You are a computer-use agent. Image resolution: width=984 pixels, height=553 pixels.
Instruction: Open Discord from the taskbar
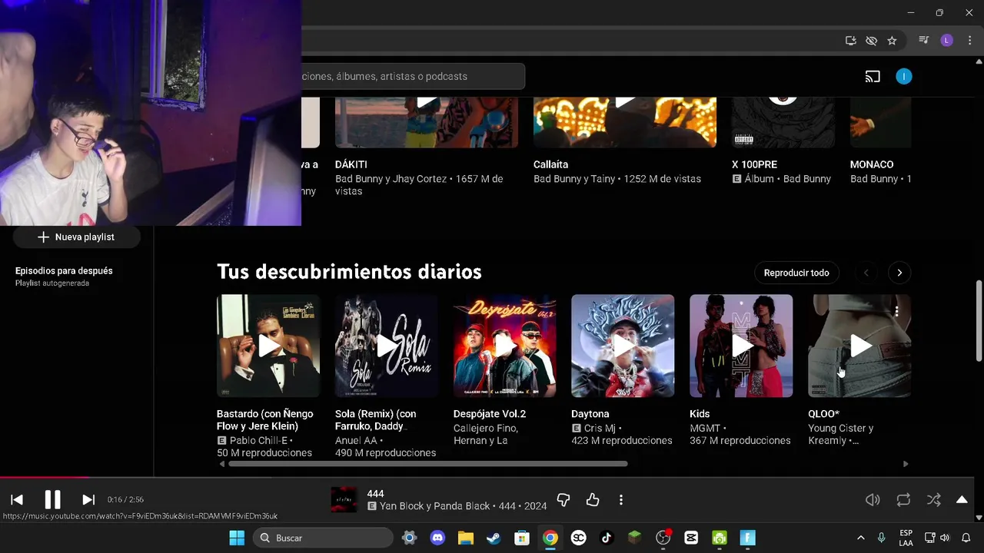click(437, 538)
